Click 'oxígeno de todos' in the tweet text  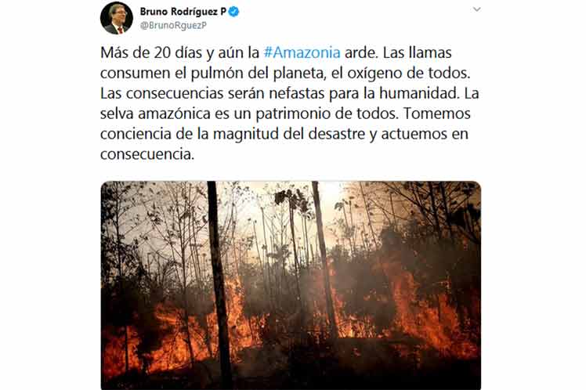click(408, 73)
